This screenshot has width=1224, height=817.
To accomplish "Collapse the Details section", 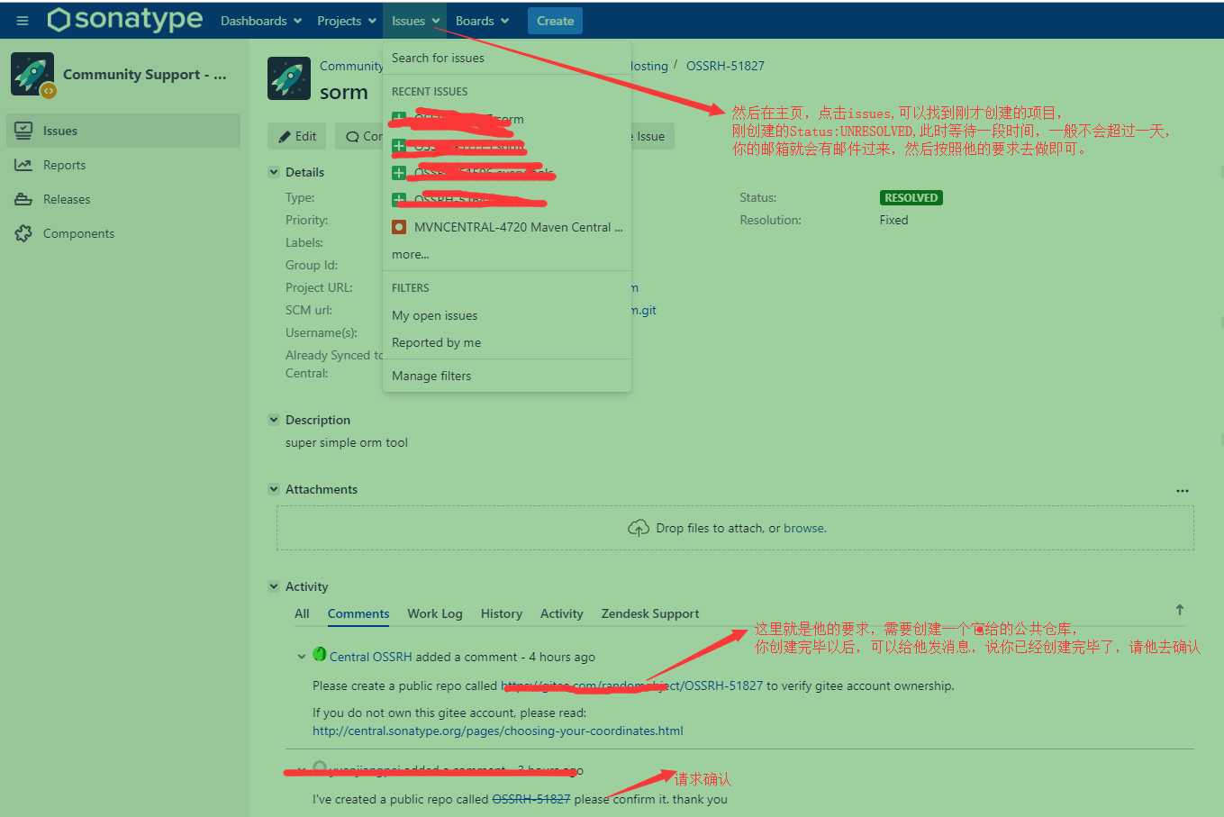I will 274,172.
